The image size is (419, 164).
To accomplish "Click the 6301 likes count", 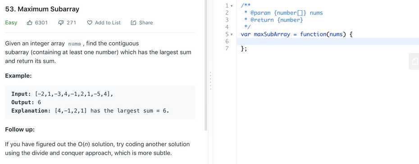I will pyautogui.click(x=41, y=22).
